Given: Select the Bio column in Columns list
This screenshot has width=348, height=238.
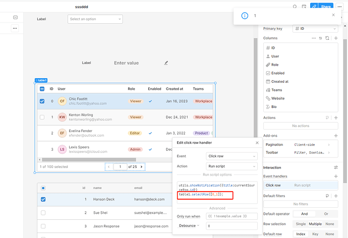Looking at the screenshot, I should [301, 107].
